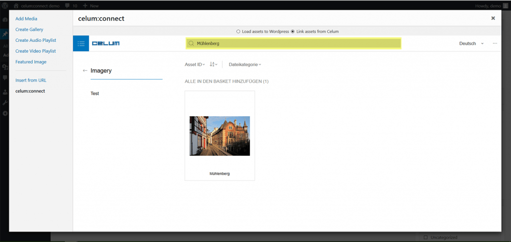Expand the Asset ID sort dropdown

point(195,64)
